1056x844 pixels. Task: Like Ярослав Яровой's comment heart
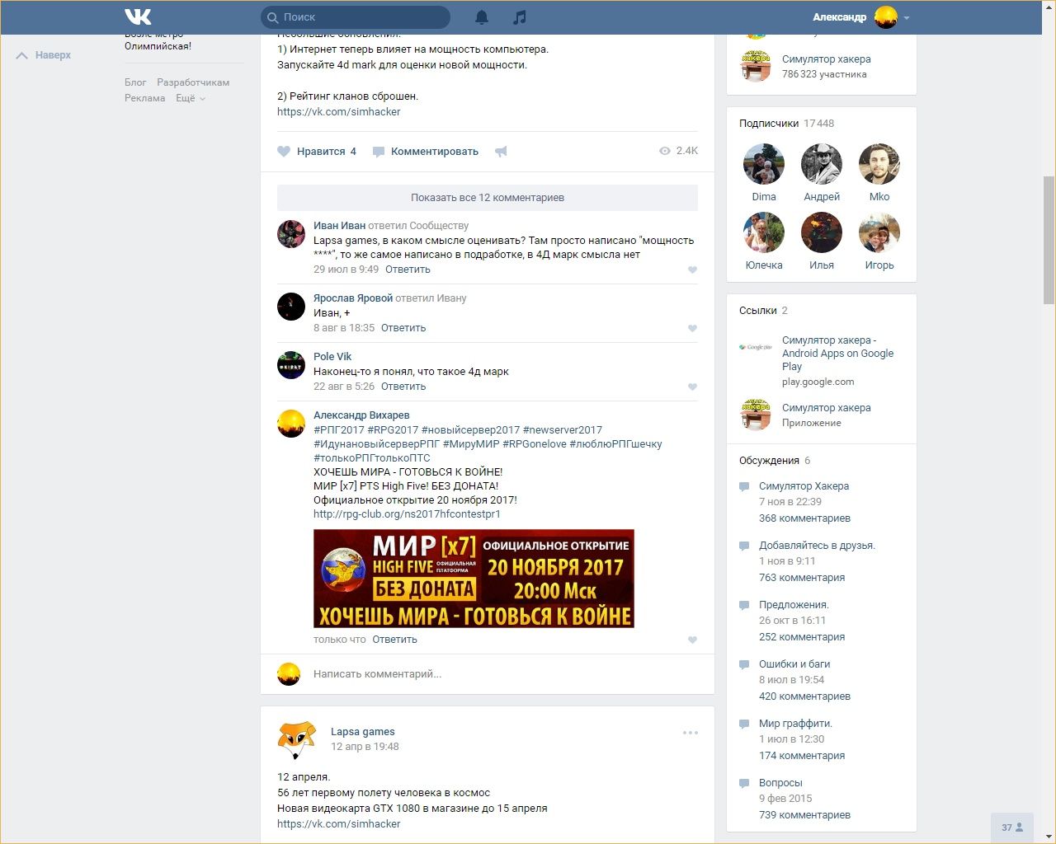(x=692, y=328)
